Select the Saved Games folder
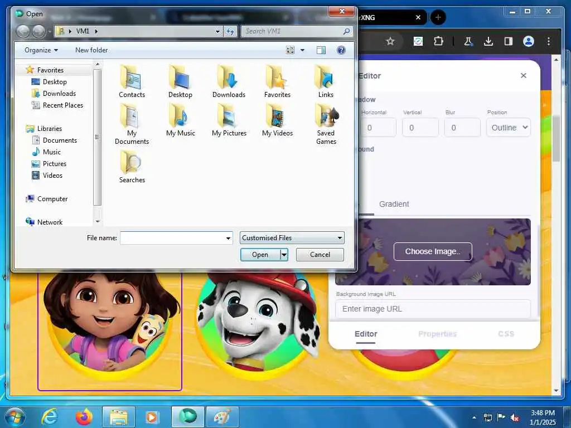Viewport: 571px width, 428px height. click(x=326, y=124)
